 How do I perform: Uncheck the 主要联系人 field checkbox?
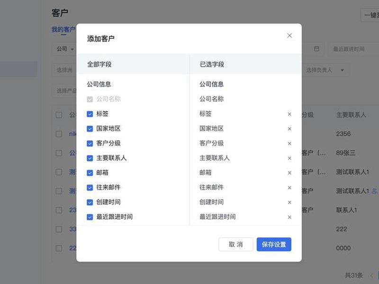pyautogui.click(x=90, y=158)
